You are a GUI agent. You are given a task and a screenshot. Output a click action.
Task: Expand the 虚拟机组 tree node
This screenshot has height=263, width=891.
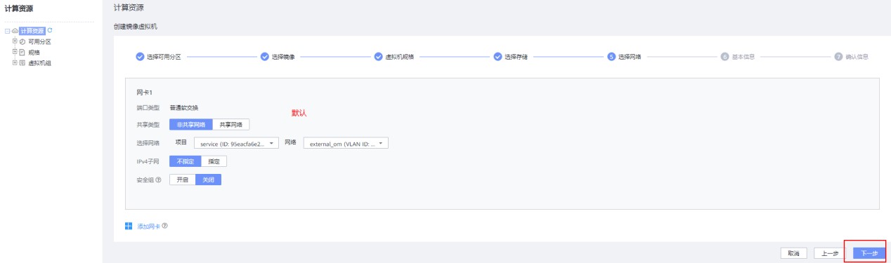[x=15, y=62]
